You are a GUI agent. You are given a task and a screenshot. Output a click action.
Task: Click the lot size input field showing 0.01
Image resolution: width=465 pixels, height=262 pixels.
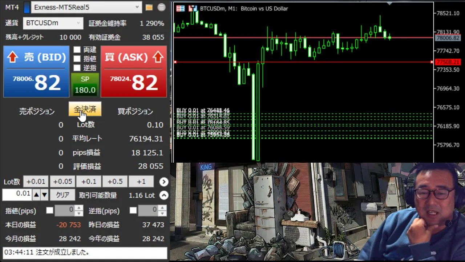coord(17,195)
